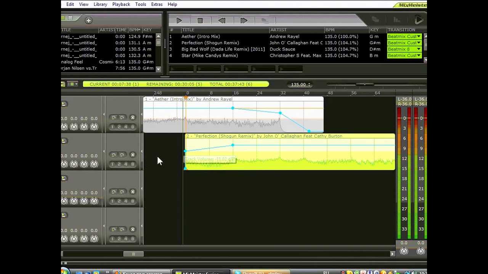The image size is (488, 274).
Task: Collapse track 2 loop panel arrow
Action: click(x=142, y=152)
